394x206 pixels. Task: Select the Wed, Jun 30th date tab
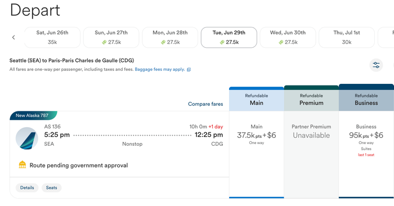tap(288, 38)
